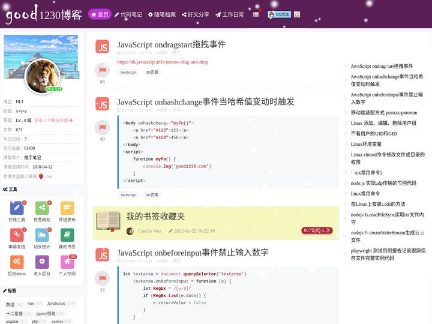
Task: Open the 在线工具 pencil icon
Action: [17, 208]
